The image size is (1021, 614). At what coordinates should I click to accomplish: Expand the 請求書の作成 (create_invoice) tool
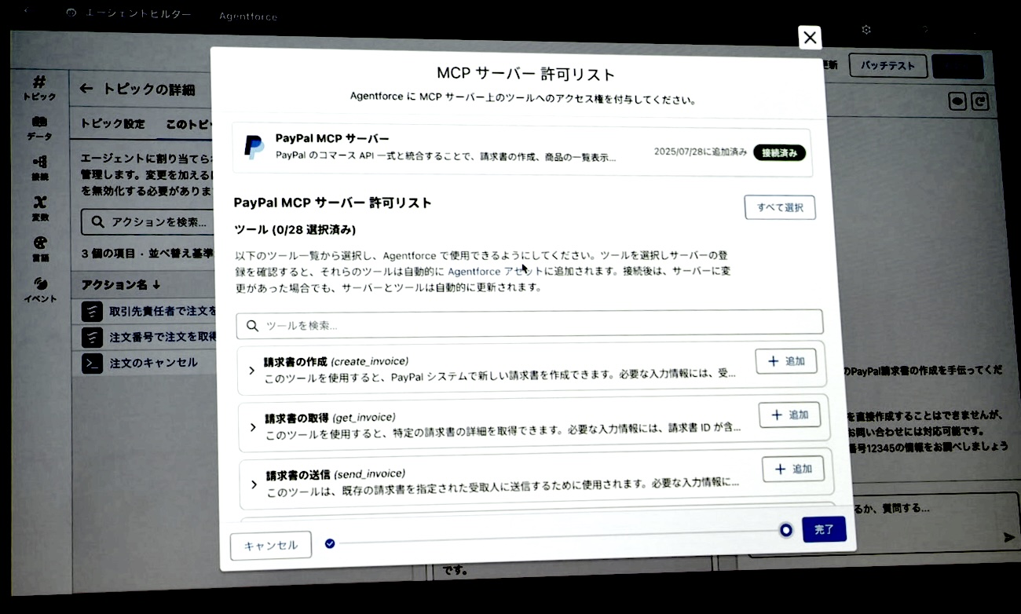(x=251, y=370)
